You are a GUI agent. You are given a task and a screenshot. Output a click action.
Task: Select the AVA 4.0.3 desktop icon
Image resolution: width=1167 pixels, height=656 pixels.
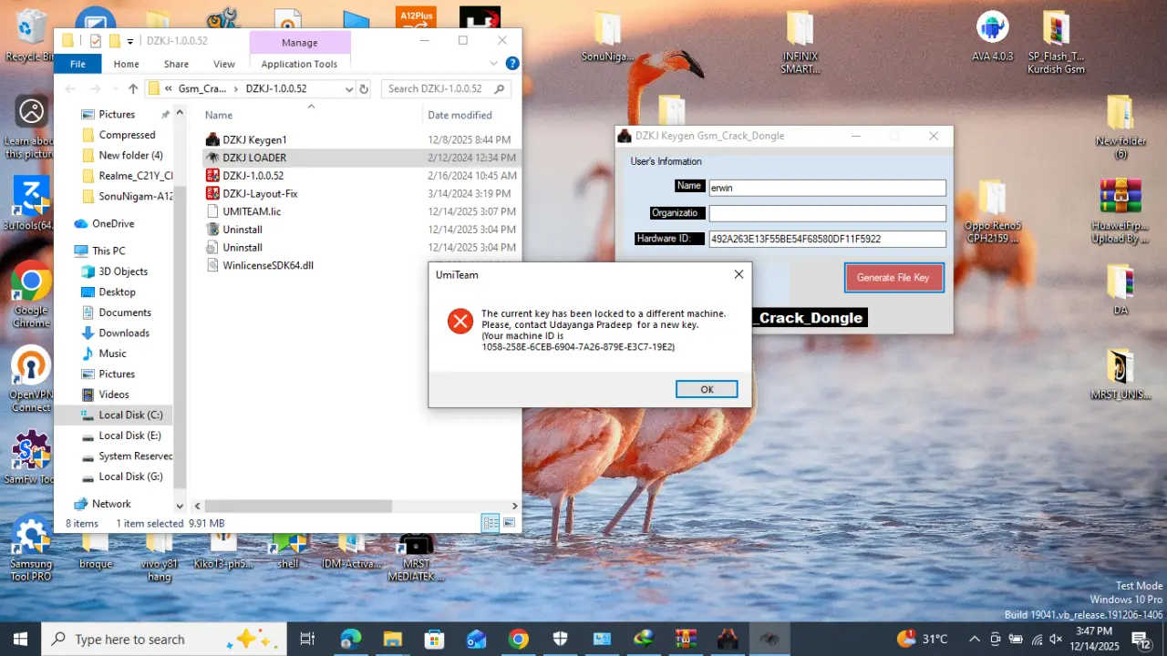tap(992, 36)
